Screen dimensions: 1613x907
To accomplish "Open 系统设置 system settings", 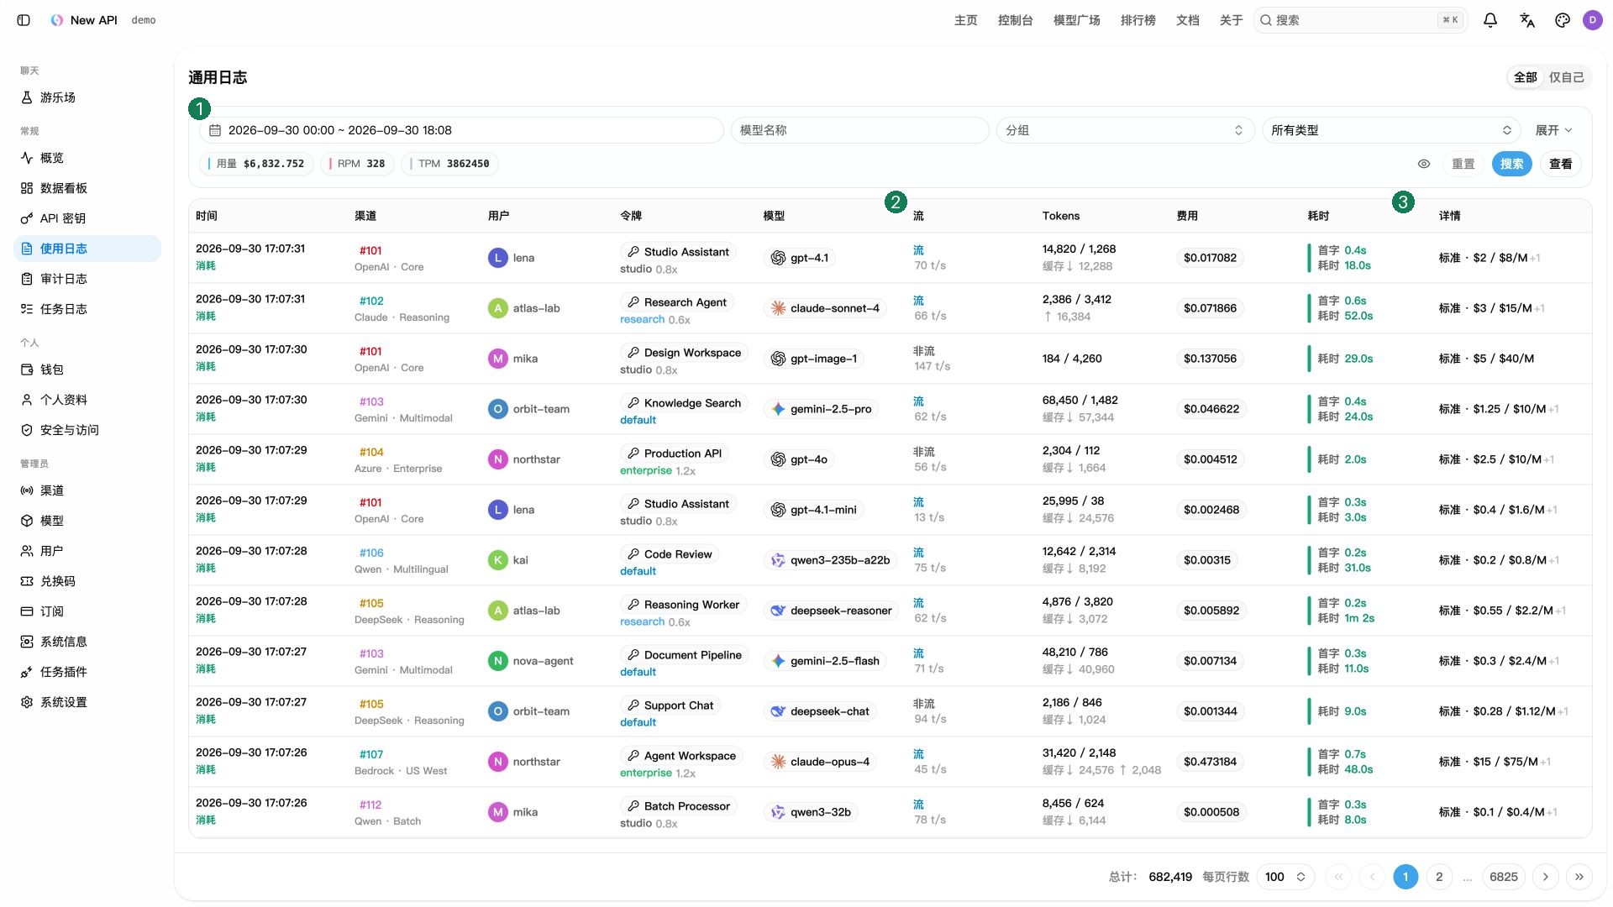I will click(87, 702).
